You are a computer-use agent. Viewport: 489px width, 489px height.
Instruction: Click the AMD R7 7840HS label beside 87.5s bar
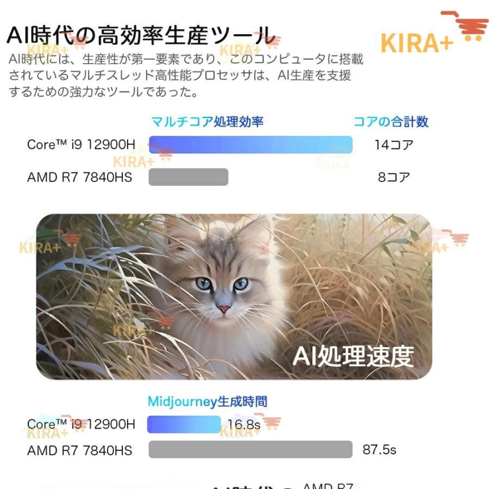pyautogui.click(x=79, y=450)
